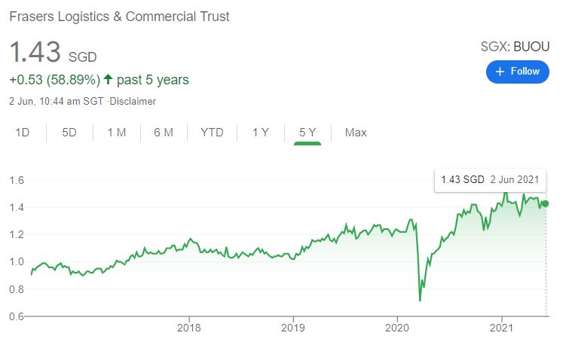The height and width of the screenshot is (342, 566).
Task: Choose the 1 Y time range
Action: 260,133
